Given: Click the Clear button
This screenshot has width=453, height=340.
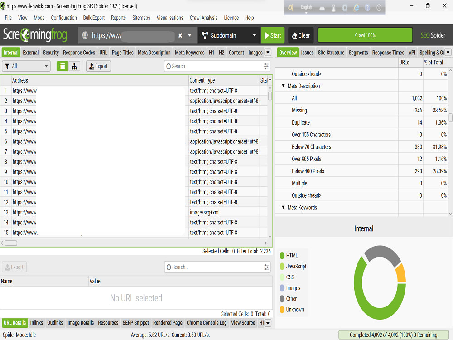Looking at the screenshot, I should pos(301,35).
